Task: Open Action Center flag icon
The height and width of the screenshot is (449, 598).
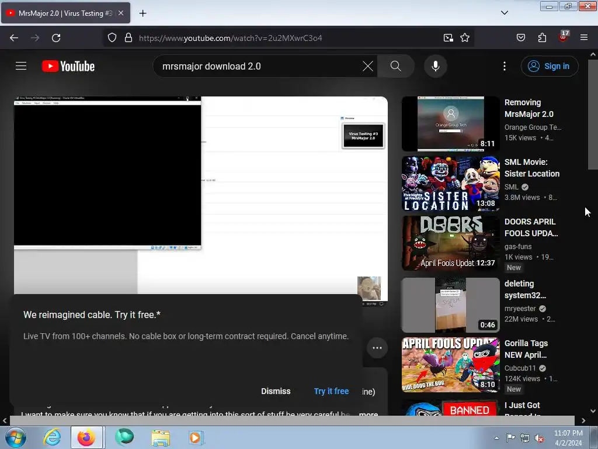Action: click(x=510, y=438)
